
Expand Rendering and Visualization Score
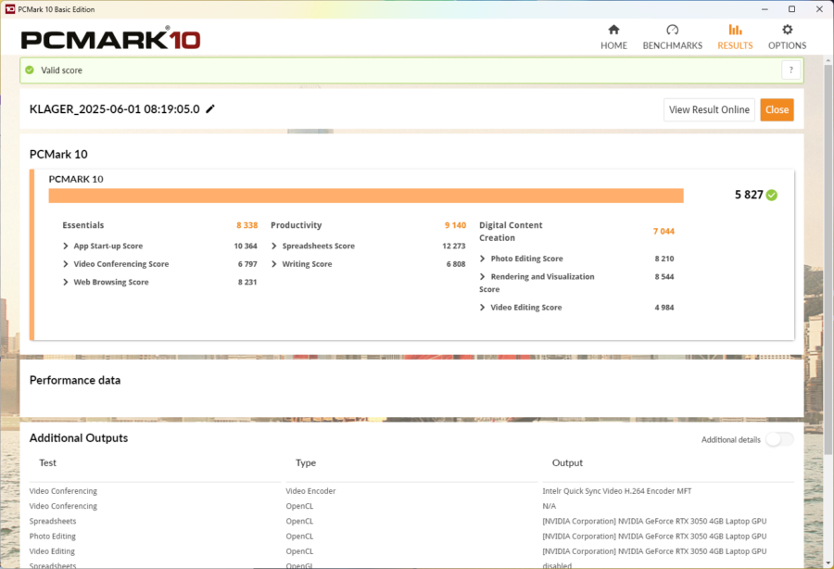(483, 276)
